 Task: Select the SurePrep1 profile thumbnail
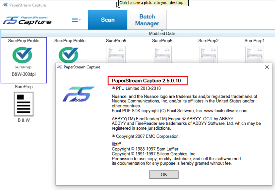[254, 54]
